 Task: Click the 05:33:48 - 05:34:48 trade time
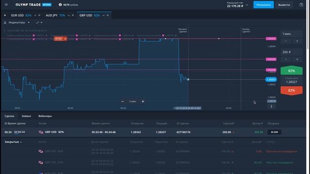coord(103,132)
